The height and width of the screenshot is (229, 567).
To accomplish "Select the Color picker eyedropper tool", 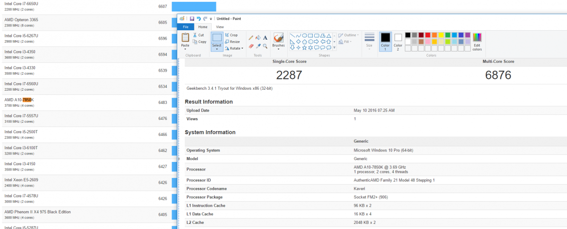I will (x=258, y=46).
